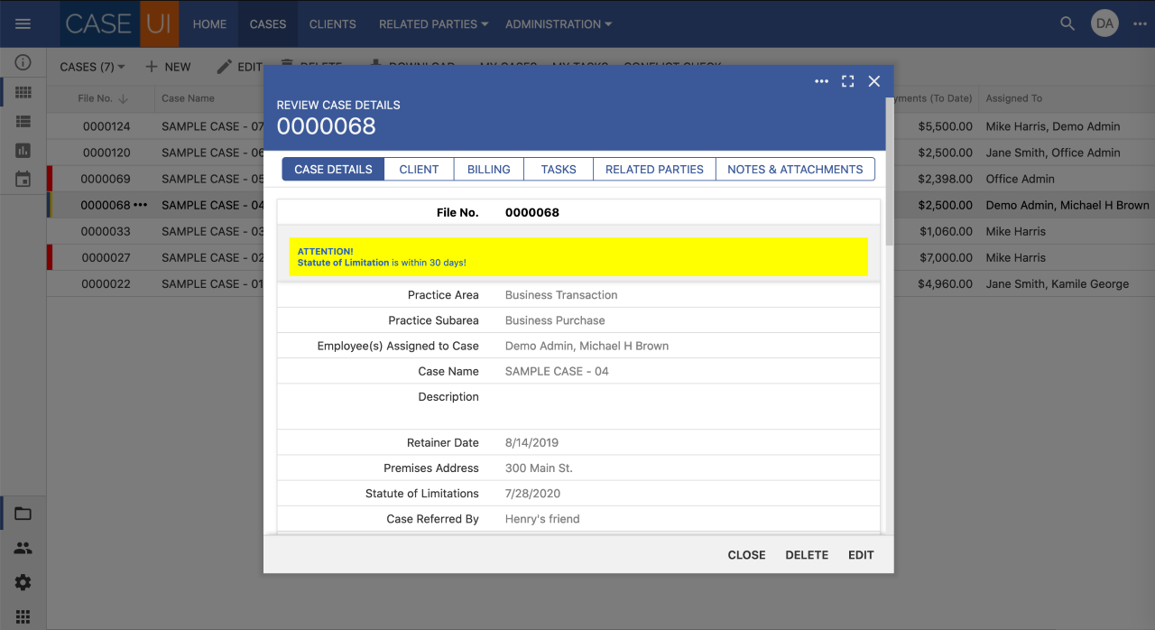Open the dialog's more options ellipsis
This screenshot has height=630, width=1155.
(821, 81)
